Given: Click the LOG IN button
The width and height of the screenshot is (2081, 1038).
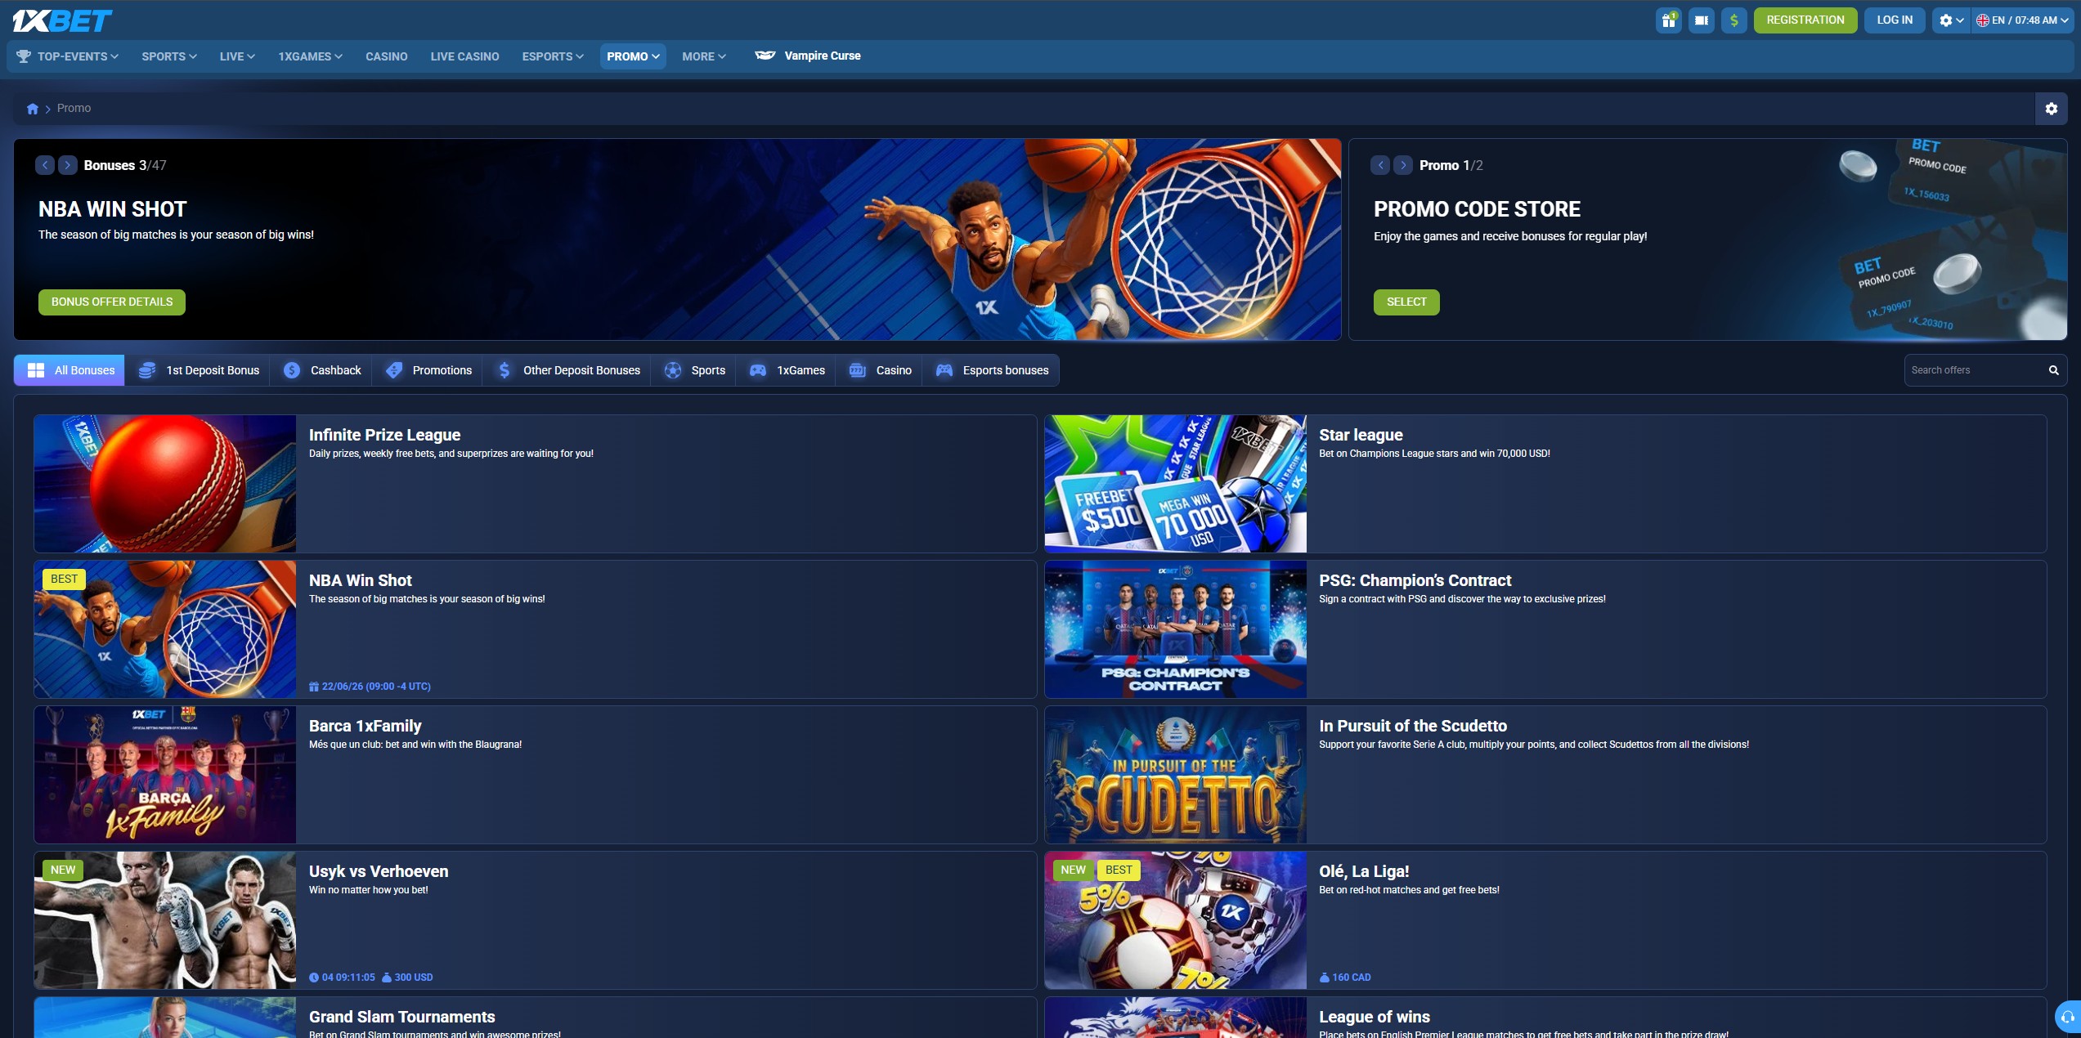Looking at the screenshot, I should tap(1895, 20).
